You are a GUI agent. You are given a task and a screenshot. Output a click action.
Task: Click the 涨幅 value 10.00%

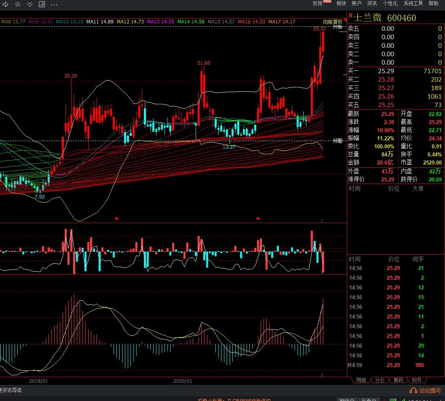[386, 130]
